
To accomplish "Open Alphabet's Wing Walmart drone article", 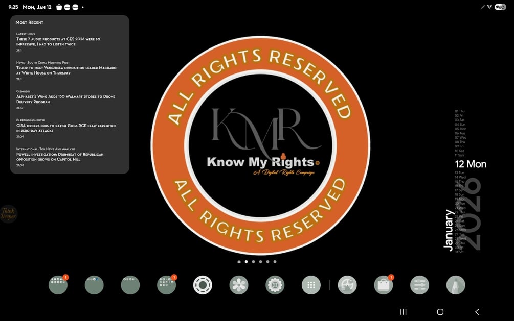I will [65, 99].
